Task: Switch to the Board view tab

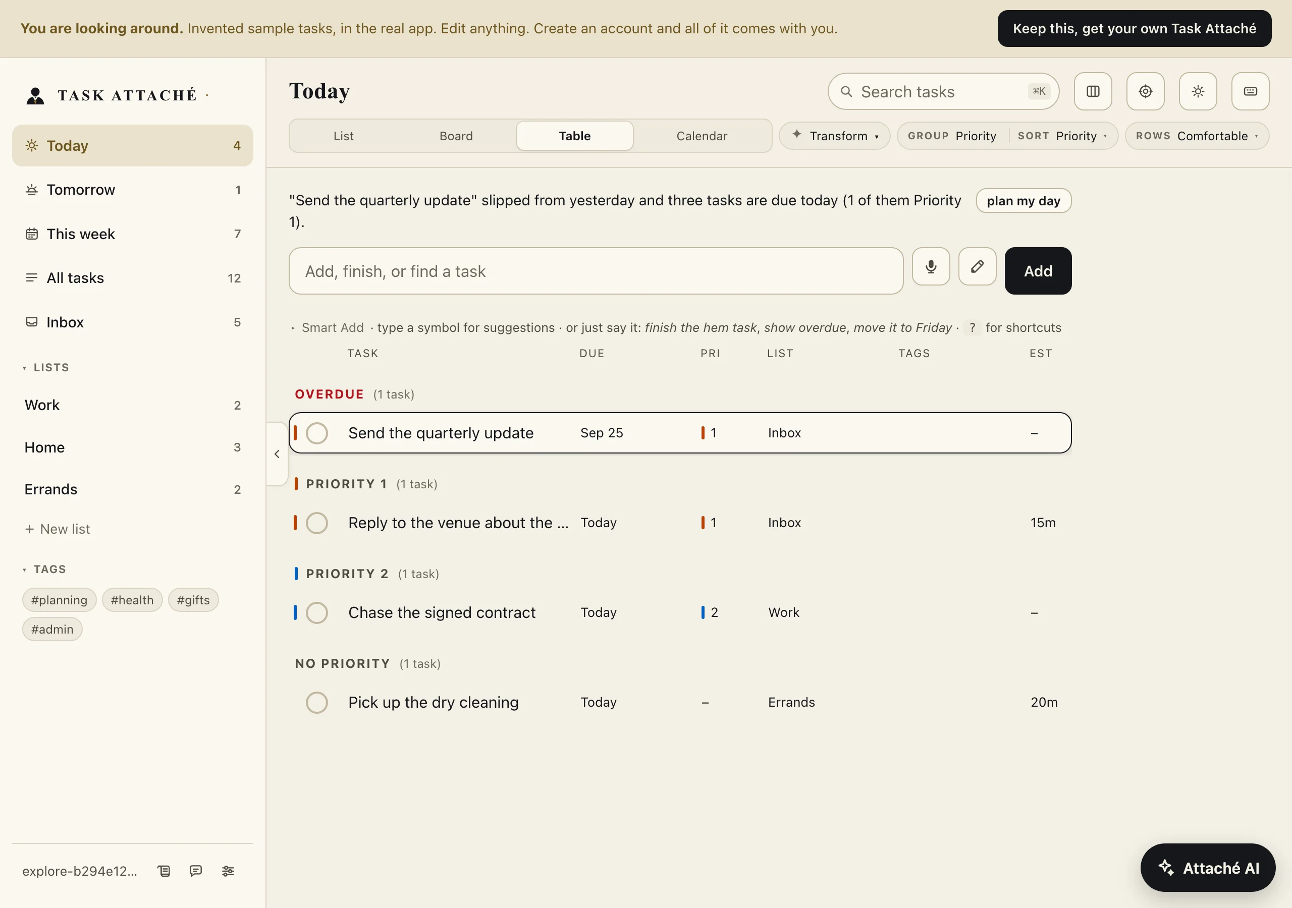Action: [x=456, y=136]
